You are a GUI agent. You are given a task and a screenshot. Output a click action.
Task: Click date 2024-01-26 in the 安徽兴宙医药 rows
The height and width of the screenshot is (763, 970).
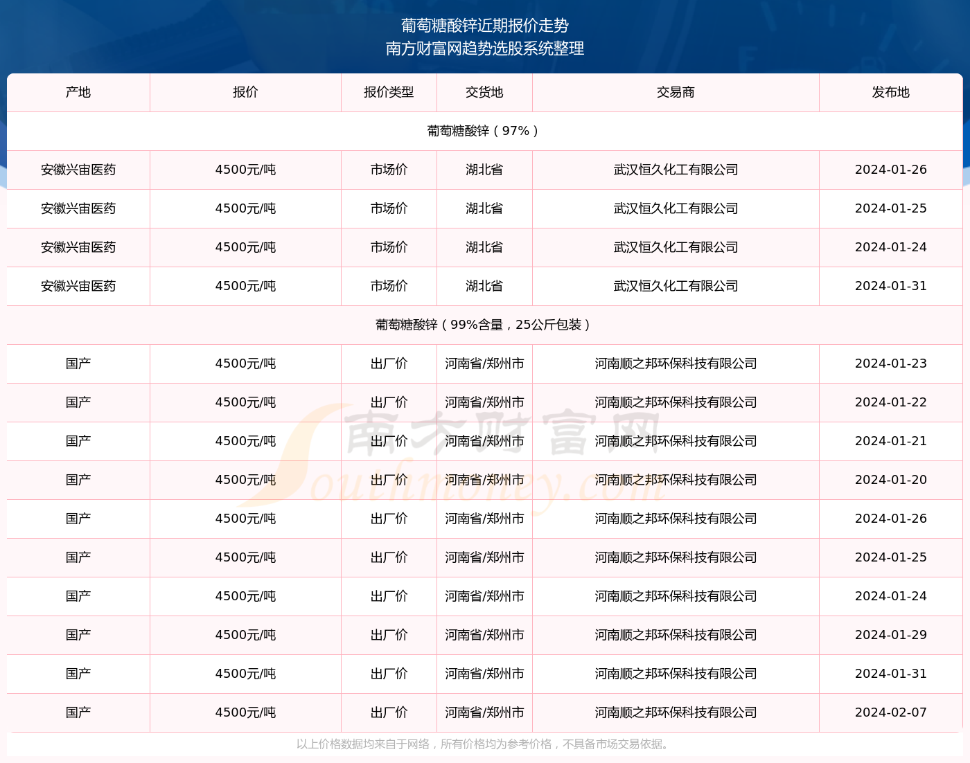(890, 170)
